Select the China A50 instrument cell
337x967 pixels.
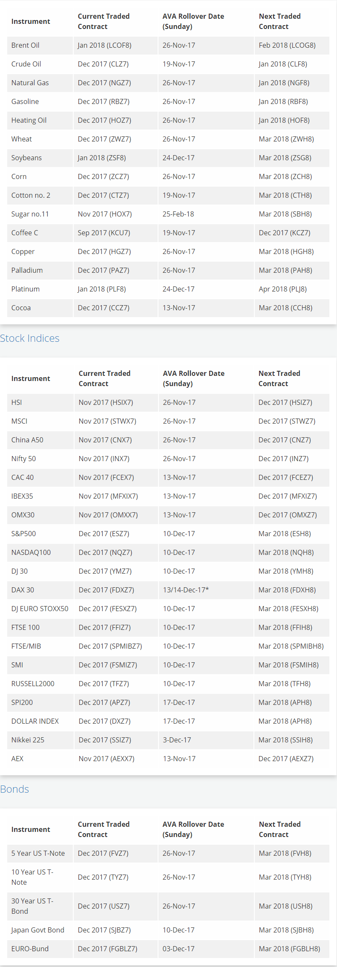(27, 440)
